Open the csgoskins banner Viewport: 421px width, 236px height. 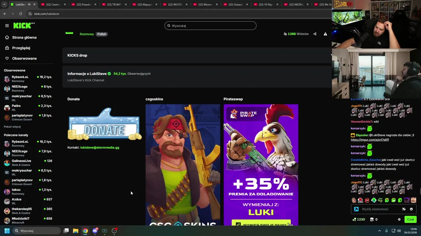click(183, 165)
